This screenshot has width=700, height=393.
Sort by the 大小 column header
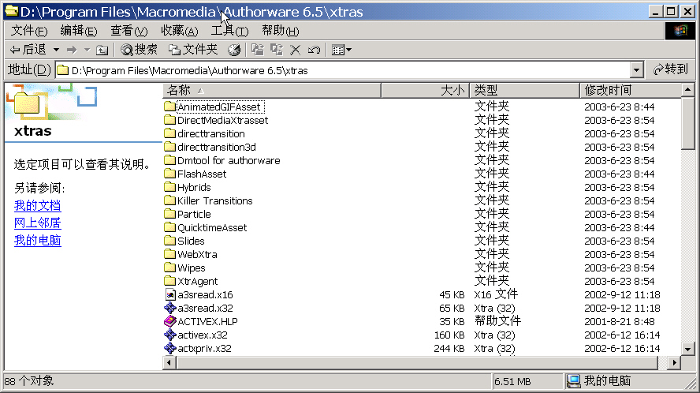tap(425, 90)
